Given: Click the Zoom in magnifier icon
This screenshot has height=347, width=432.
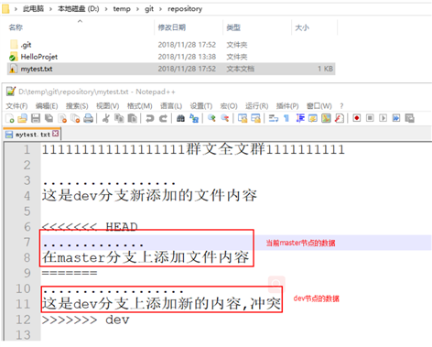Looking at the screenshot, I should 211,118.
